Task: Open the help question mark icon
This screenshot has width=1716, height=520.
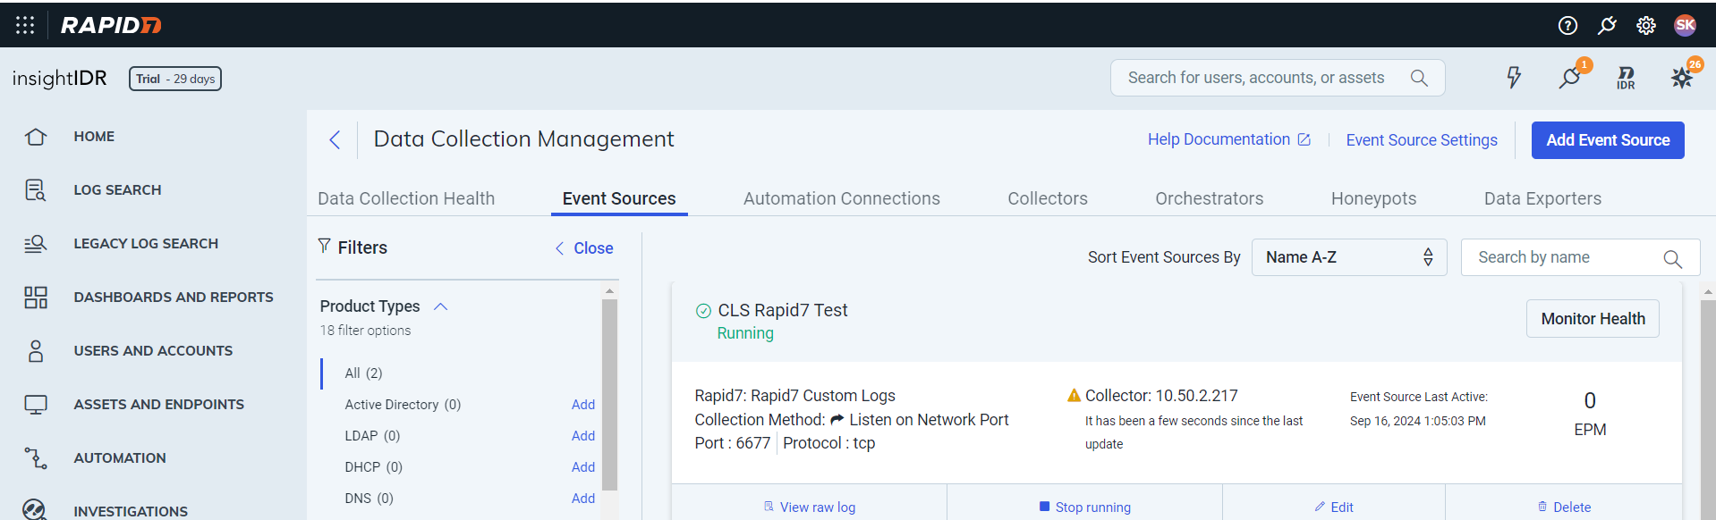Action: tap(1567, 25)
